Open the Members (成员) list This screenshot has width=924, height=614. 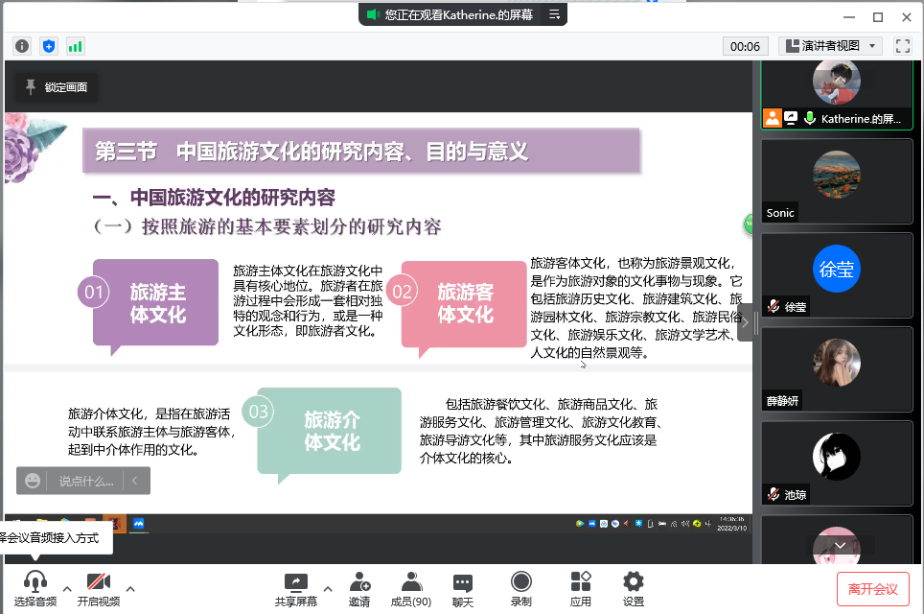click(x=411, y=588)
